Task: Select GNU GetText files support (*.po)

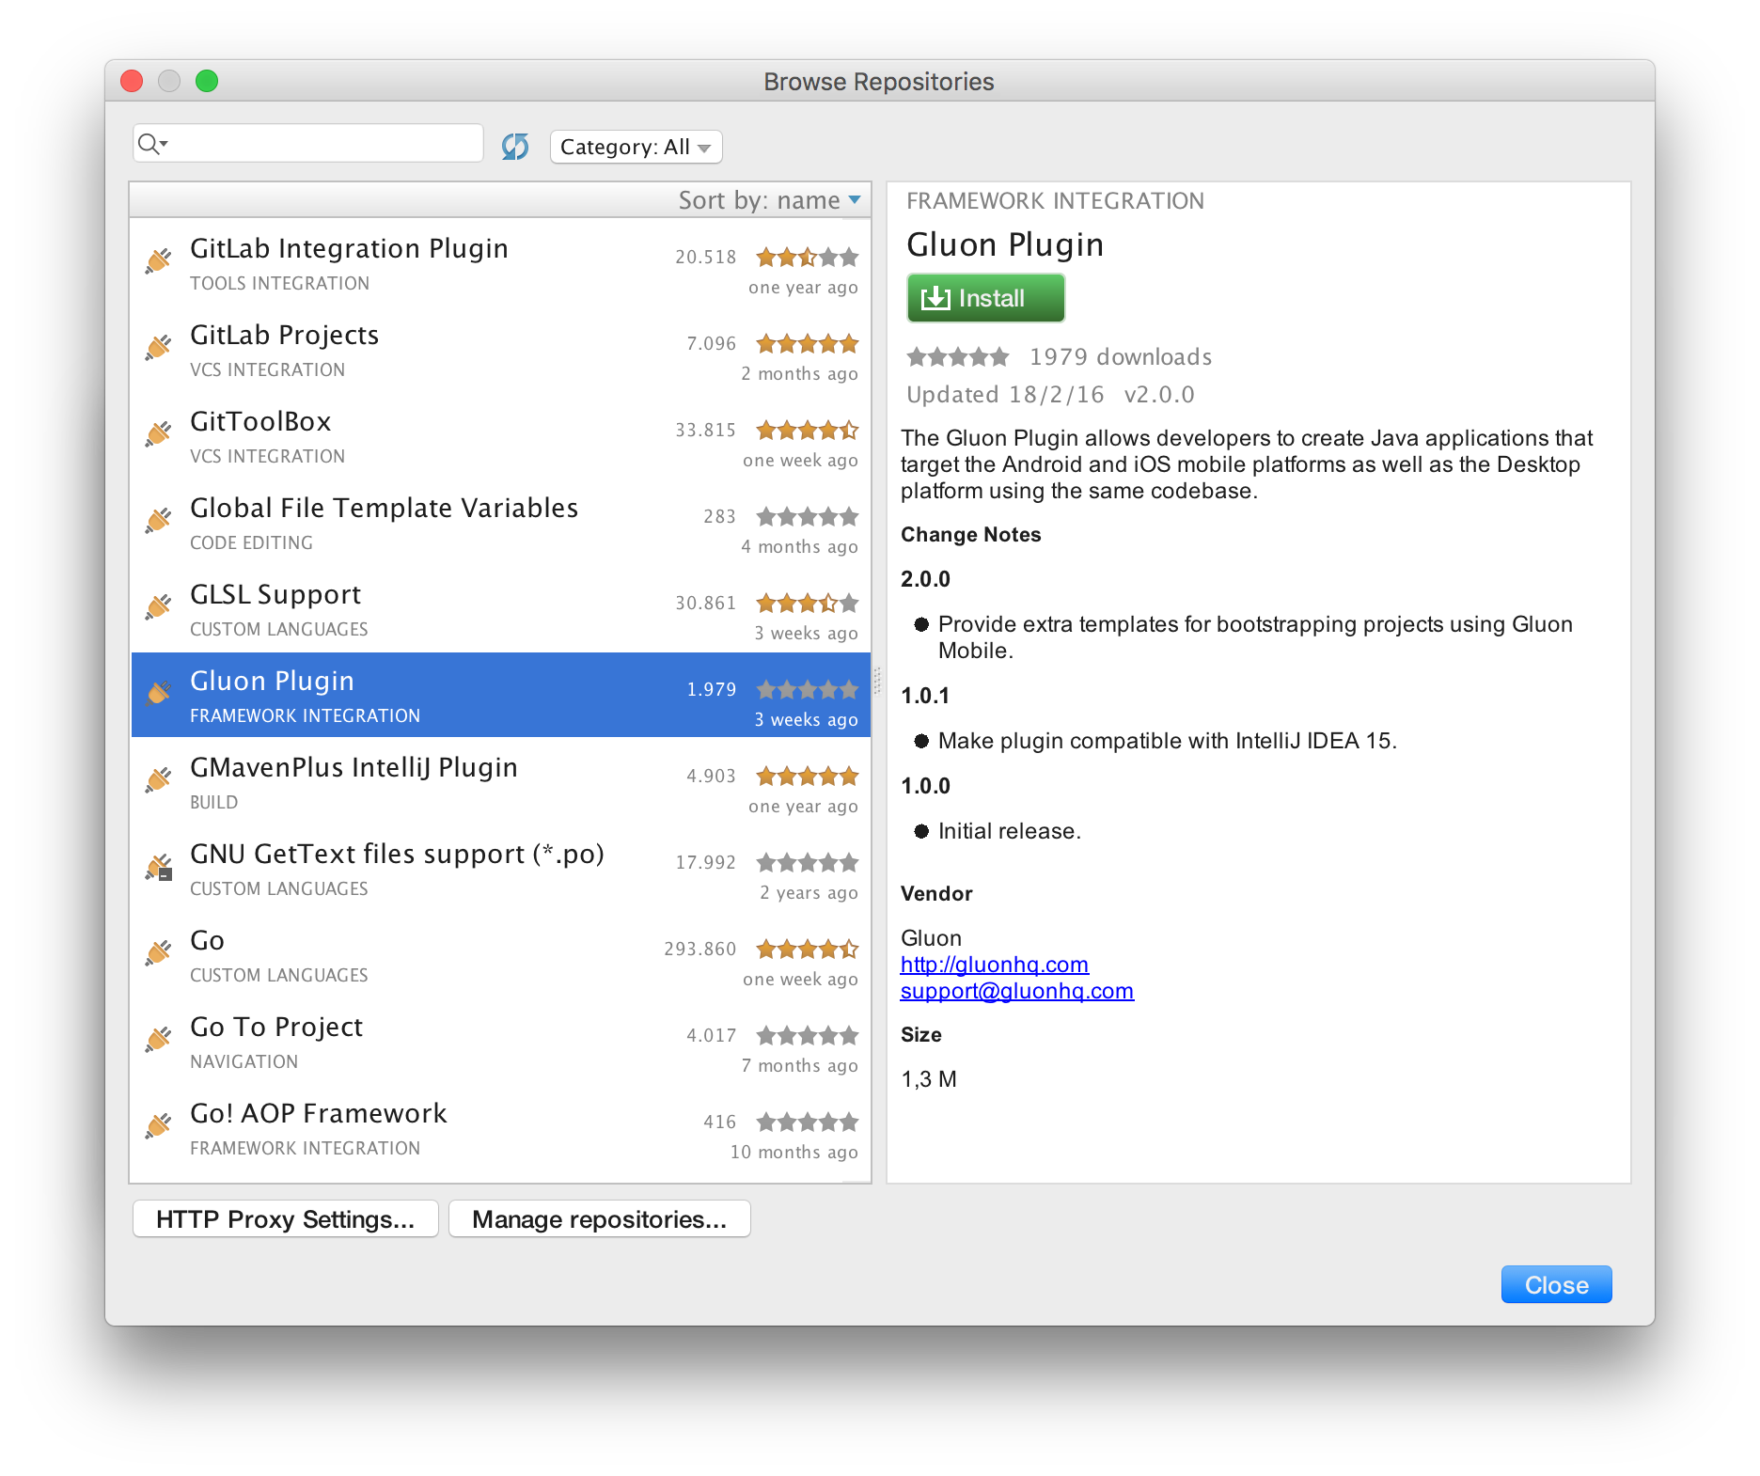Action: point(500,869)
